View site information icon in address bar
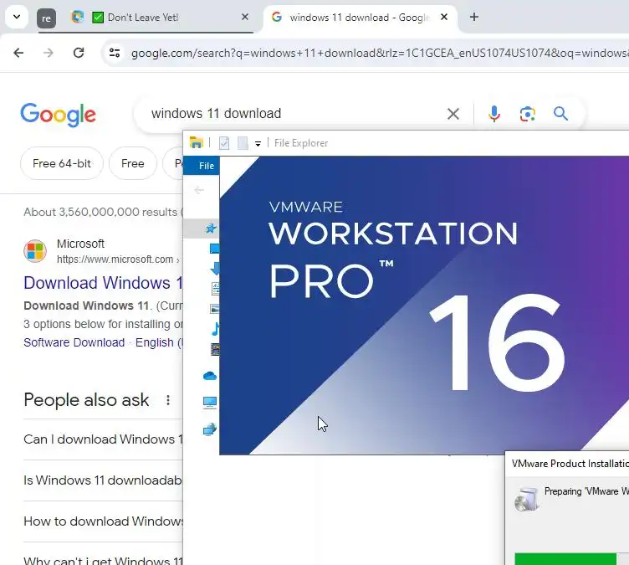This screenshot has width=629, height=565. coord(115,53)
